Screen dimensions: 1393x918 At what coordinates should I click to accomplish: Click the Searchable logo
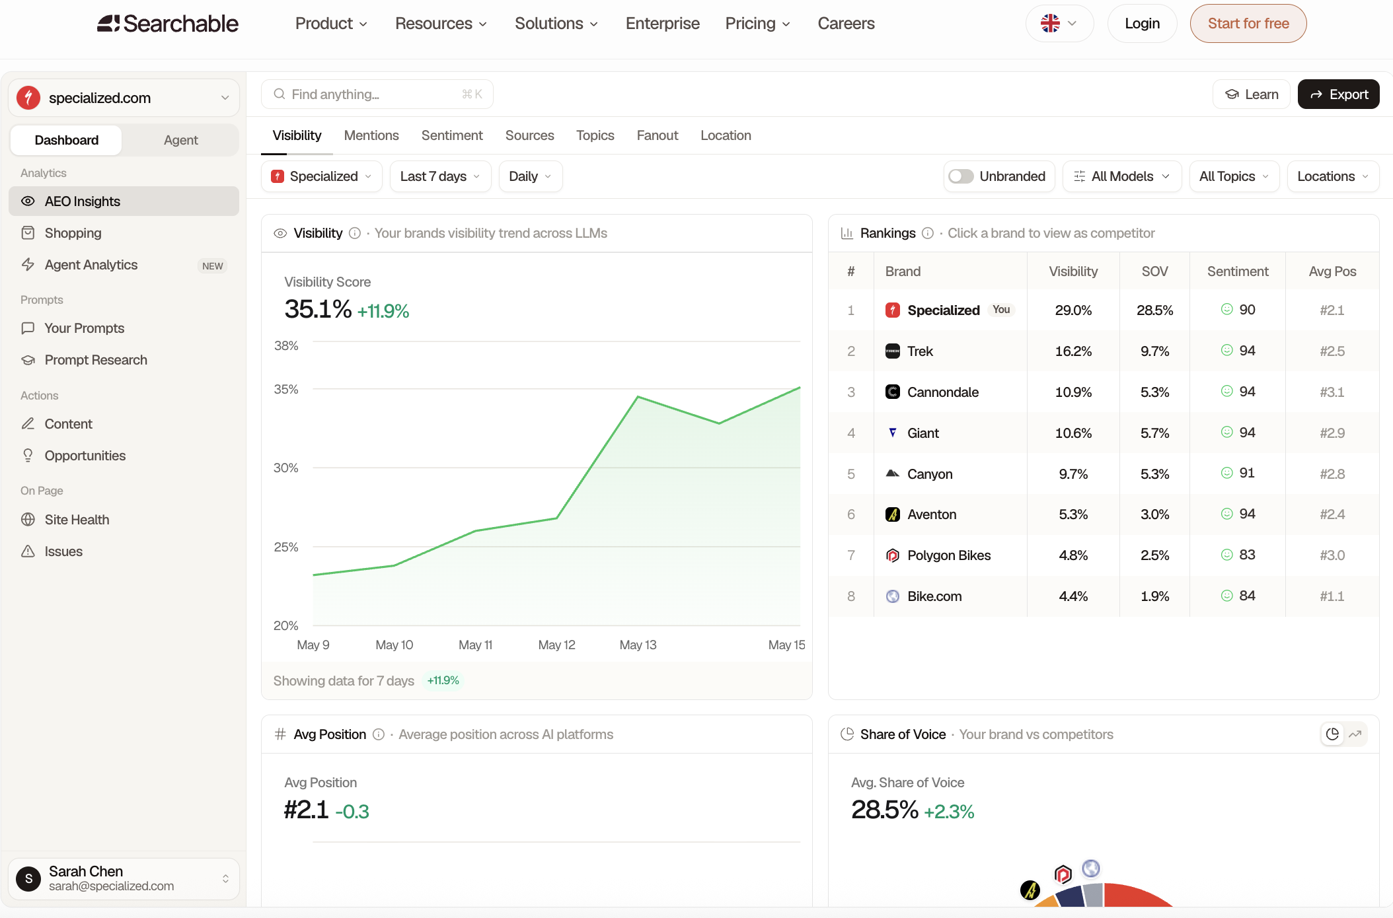click(168, 24)
